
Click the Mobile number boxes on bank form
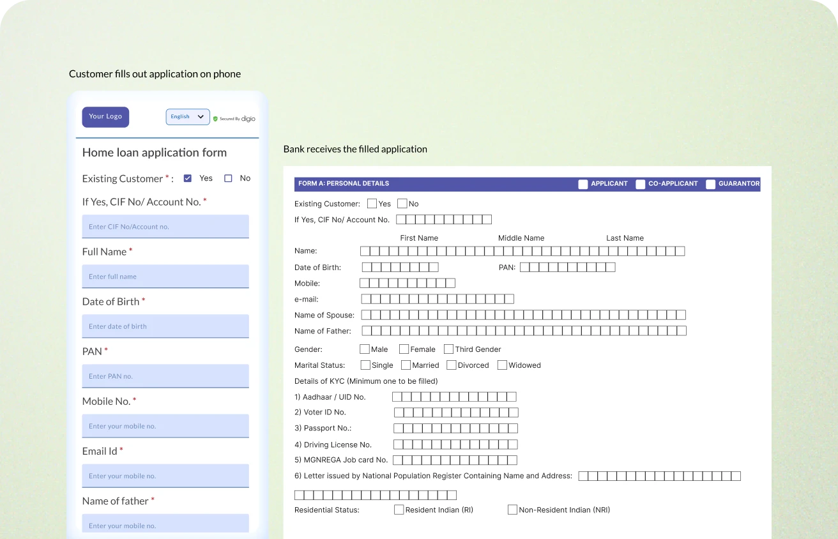click(408, 283)
